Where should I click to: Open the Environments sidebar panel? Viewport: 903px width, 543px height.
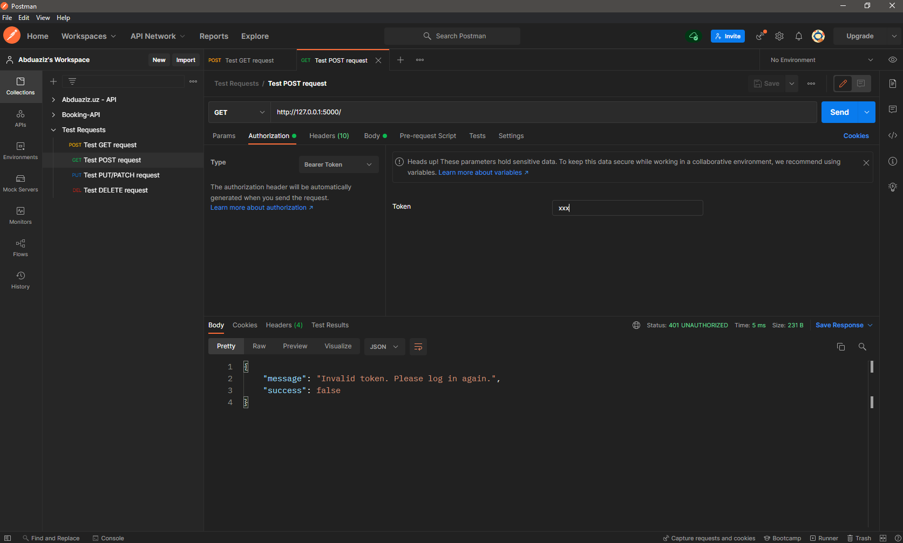(x=21, y=151)
